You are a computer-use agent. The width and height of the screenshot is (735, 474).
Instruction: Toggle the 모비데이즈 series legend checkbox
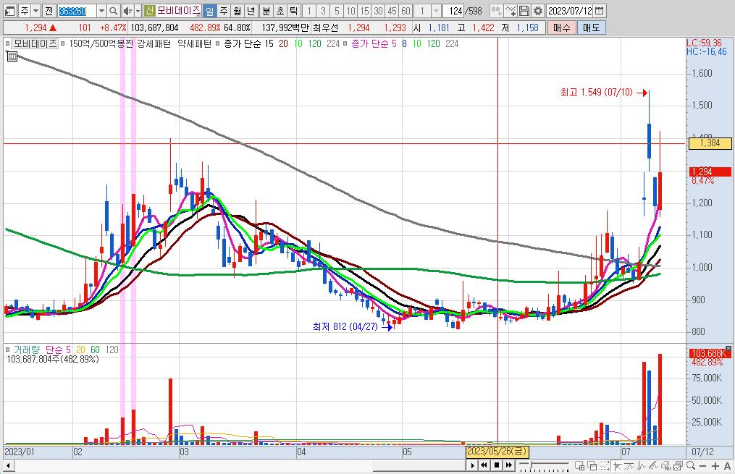pos(7,43)
